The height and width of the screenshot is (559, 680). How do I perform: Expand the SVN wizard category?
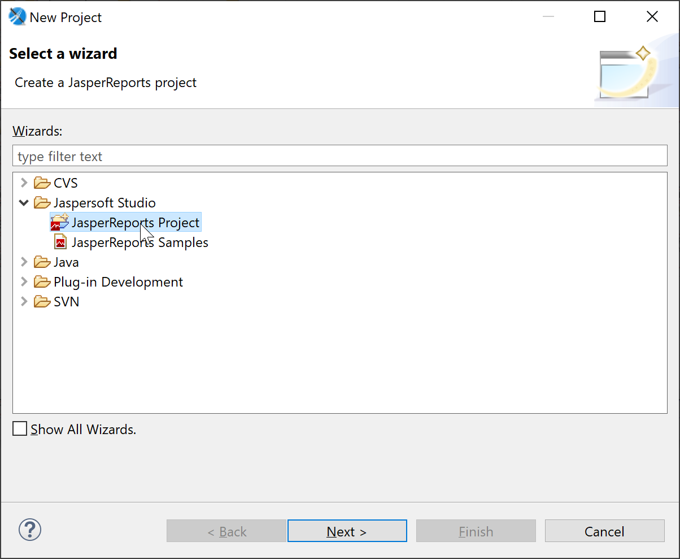[24, 302]
